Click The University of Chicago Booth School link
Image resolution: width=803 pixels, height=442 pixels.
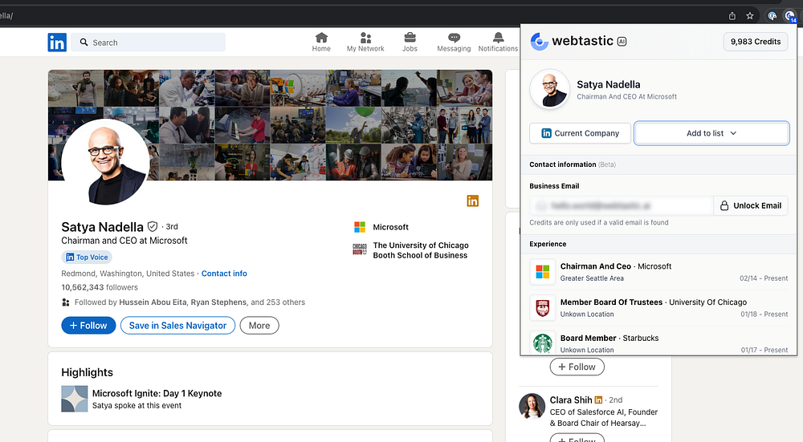coord(421,250)
